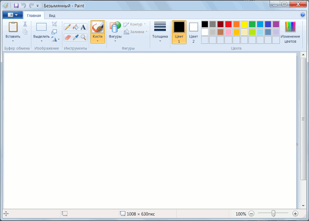The image size is (309, 221).
Task: Select the Text tool
Action: pyautogui.click(x=83, y=27)
